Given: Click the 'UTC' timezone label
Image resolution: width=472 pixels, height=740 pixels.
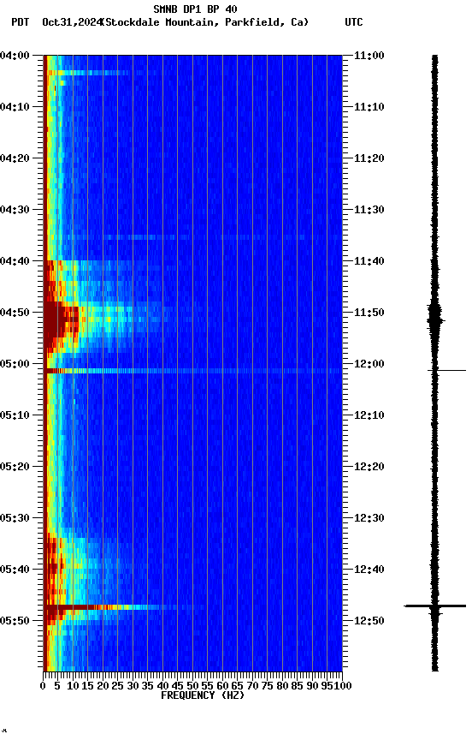Looking at the screenshot, I should pyautogui.click(x=354, y=22).
